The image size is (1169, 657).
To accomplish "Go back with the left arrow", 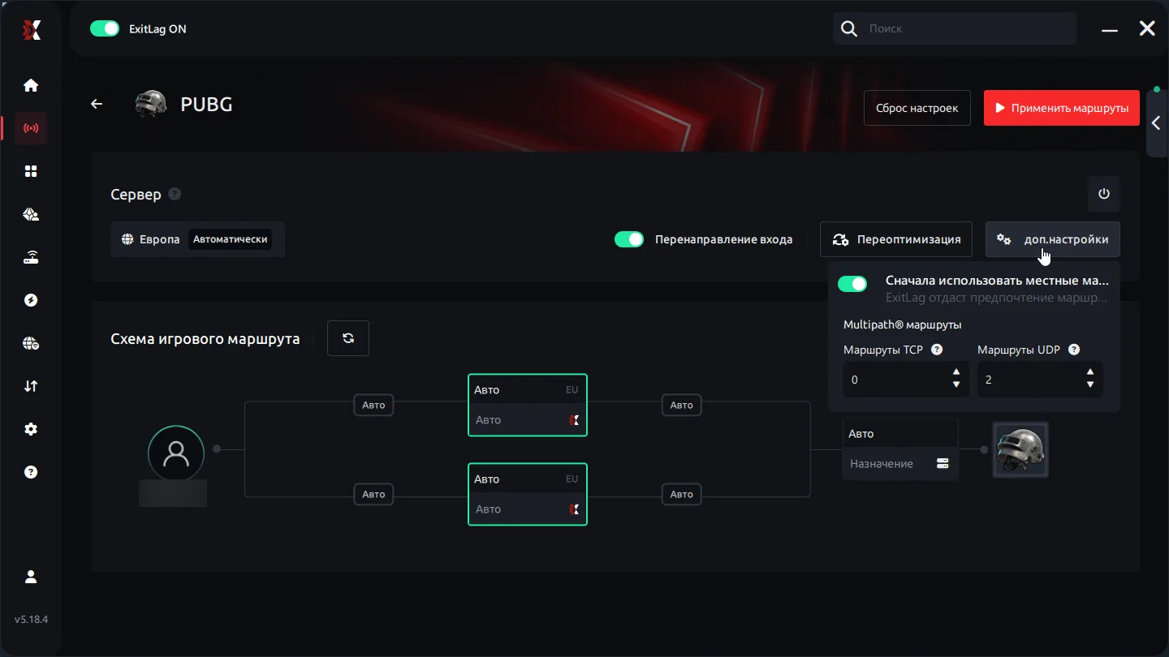I will (97, 104).
